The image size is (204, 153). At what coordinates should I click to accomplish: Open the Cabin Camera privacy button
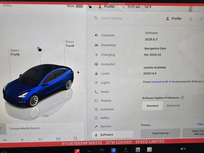pyautogui.click(x=193, y=133)
